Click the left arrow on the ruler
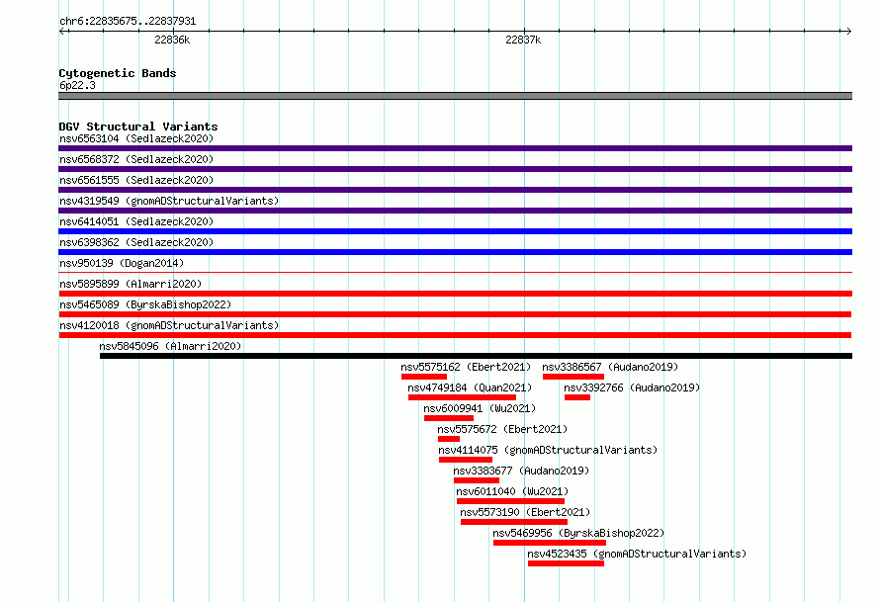 pos(62,32)
